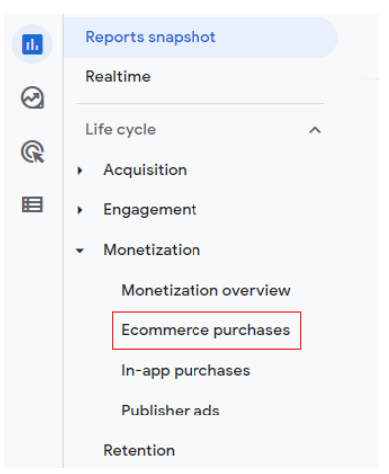Open Publisher ads report
Viewport: 389px width, 474px height.
point(171,411)
